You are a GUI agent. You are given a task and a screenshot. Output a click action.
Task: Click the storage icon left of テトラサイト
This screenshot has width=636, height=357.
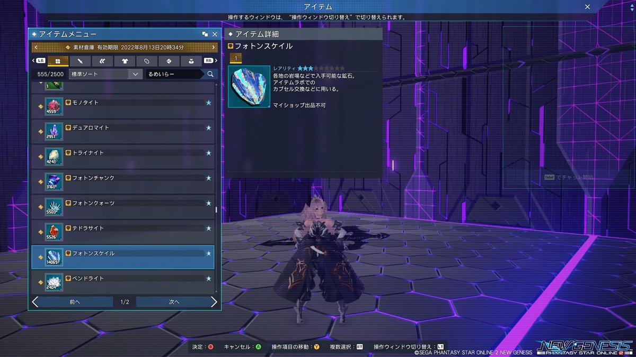click(x=41, y=232)
